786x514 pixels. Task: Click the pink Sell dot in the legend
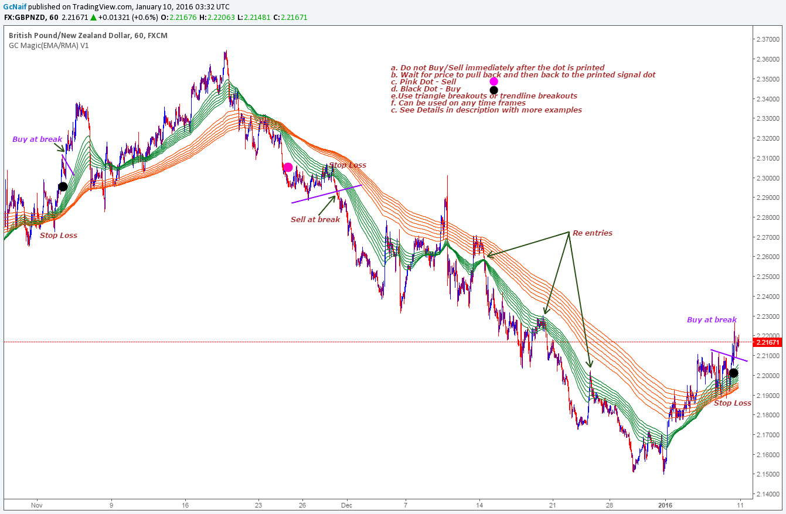[494, 81]
